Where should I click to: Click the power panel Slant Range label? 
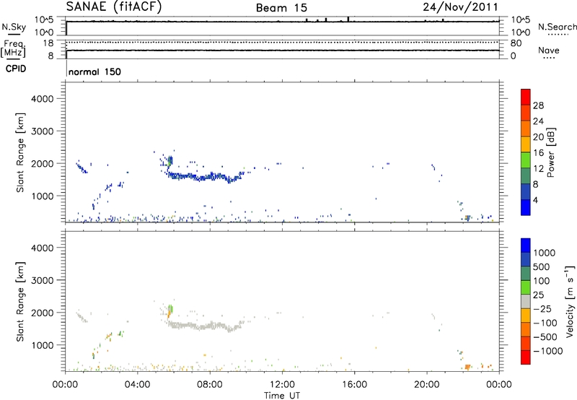click(x=20, y=152)
